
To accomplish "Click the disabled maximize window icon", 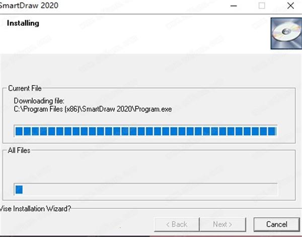I will tap(262, 6).
